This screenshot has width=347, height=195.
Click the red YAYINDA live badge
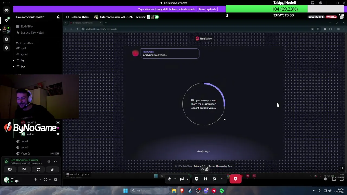pyautogui.click(x=331, y=17)
